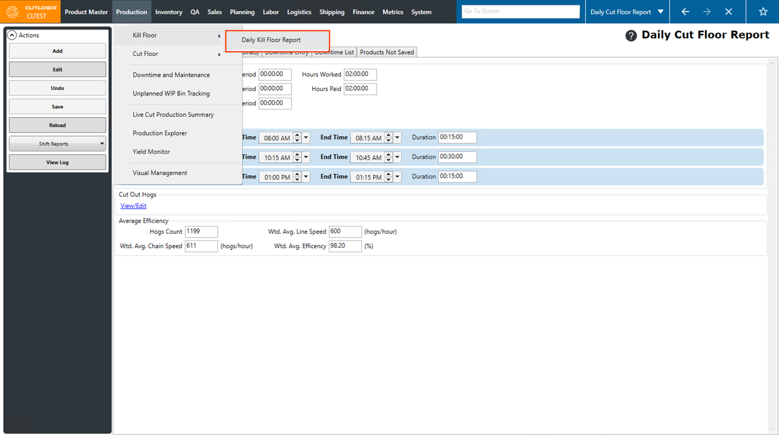Click the Go To Screen search field
779x436 pixels.
click(520, 11)
